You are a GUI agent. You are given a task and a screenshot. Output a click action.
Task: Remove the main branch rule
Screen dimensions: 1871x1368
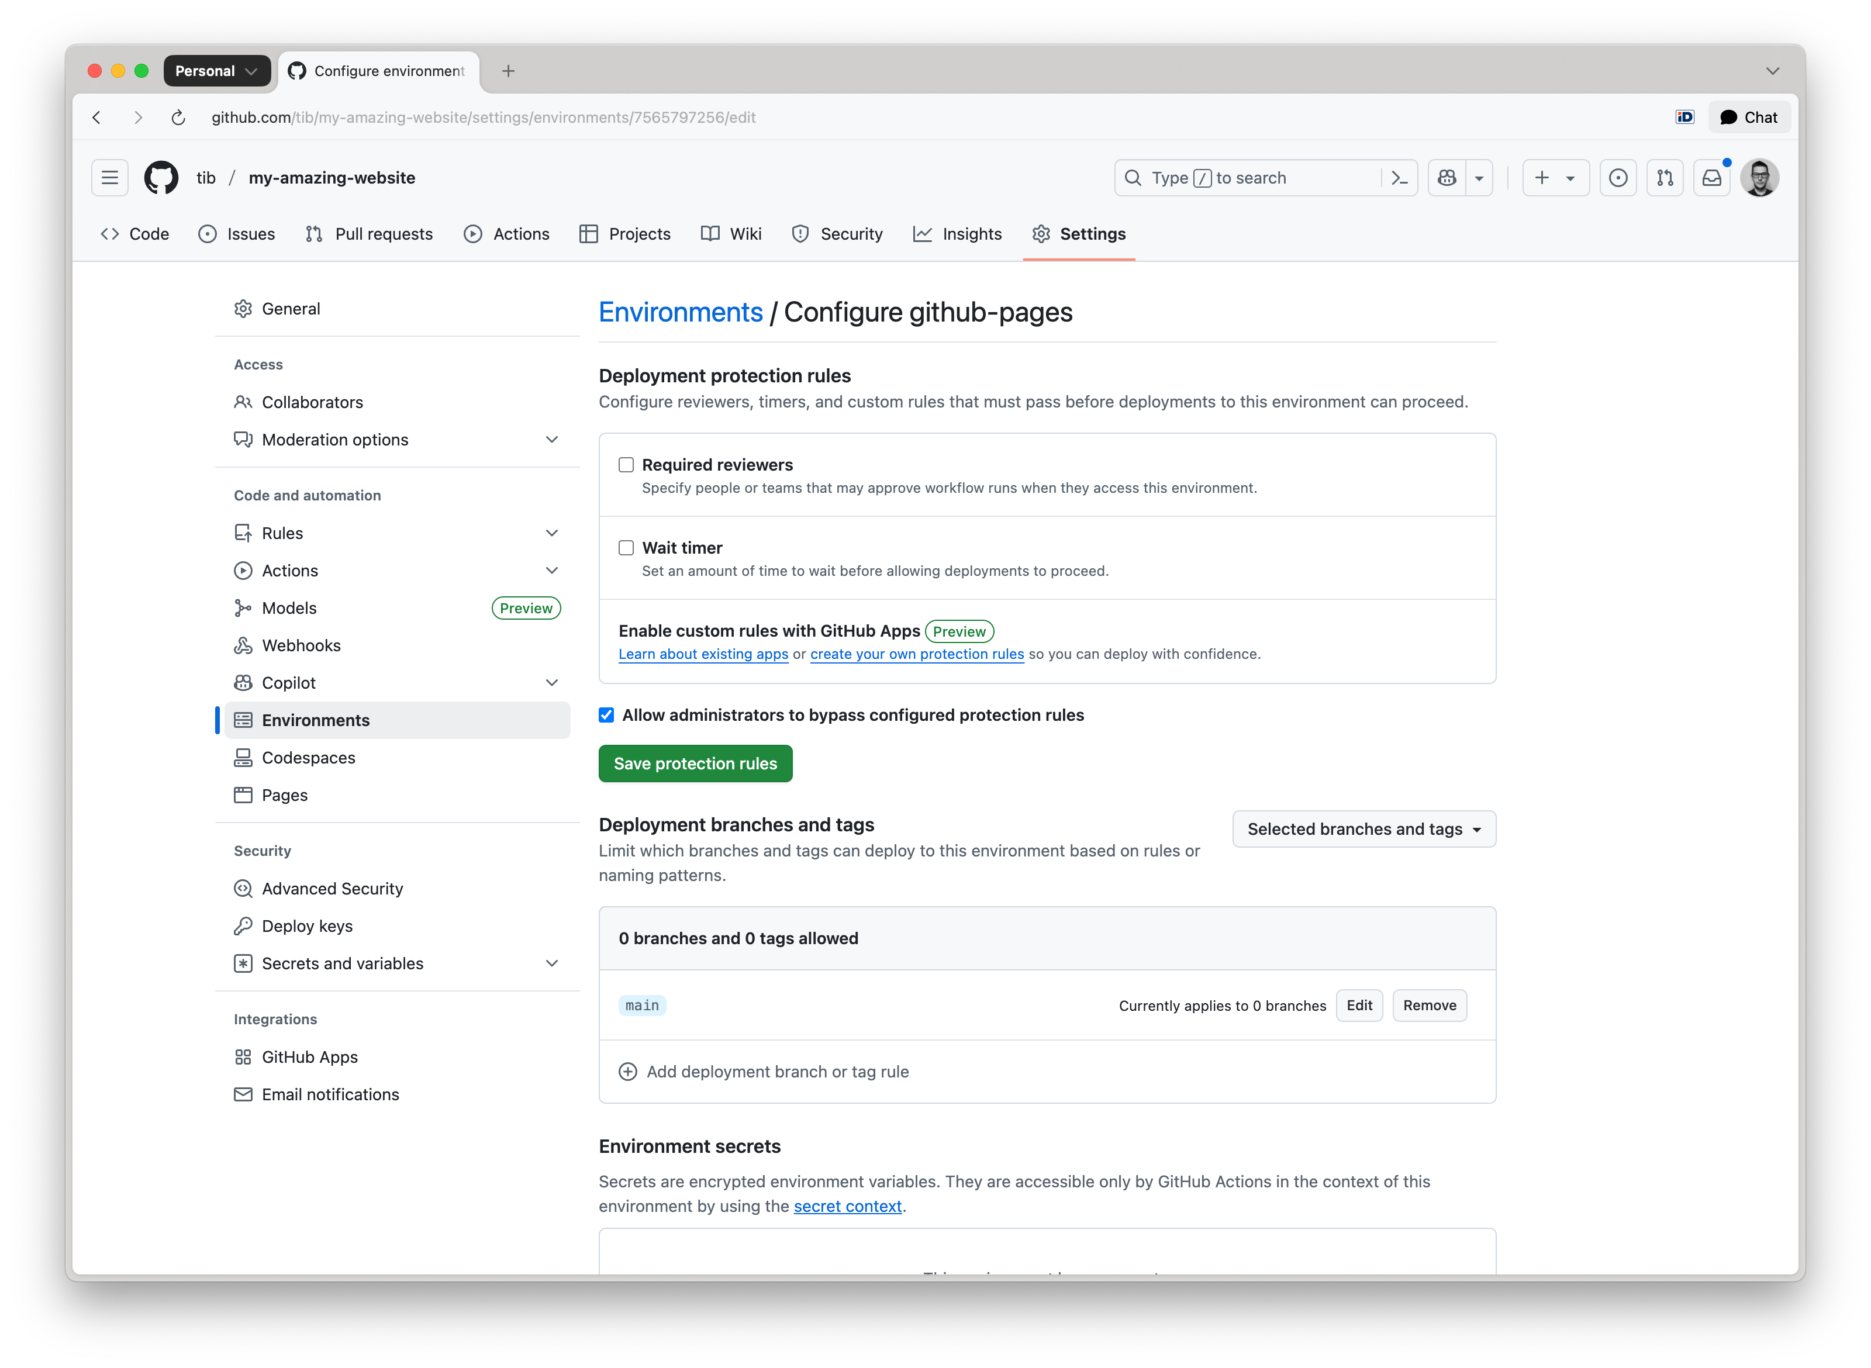pyautogui.click(x=1429, y=1006)
